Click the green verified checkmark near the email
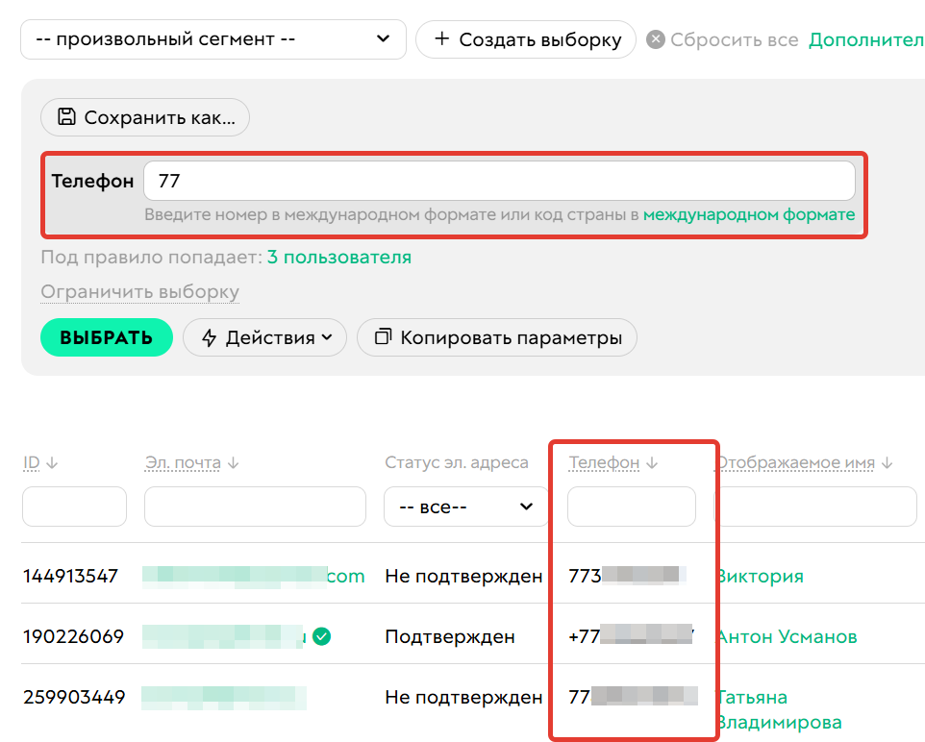 click(321, 635)
